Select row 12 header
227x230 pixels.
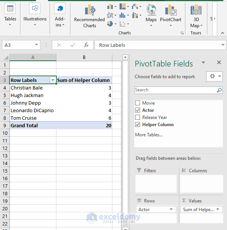pos(5,148)
